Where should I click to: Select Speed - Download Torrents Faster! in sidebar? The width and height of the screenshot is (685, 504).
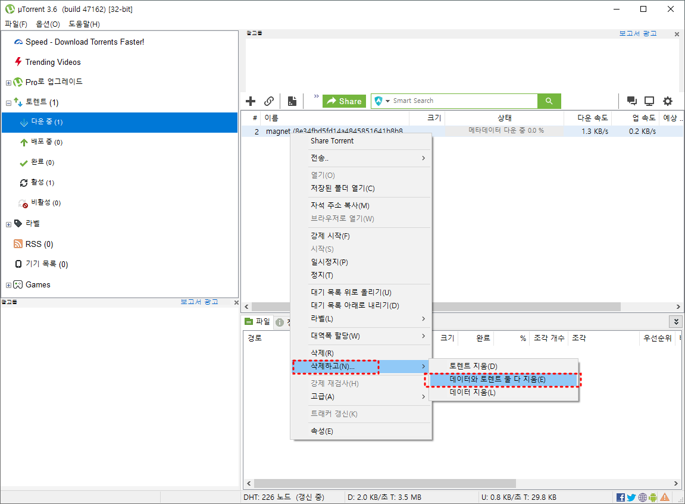[85, 42]
